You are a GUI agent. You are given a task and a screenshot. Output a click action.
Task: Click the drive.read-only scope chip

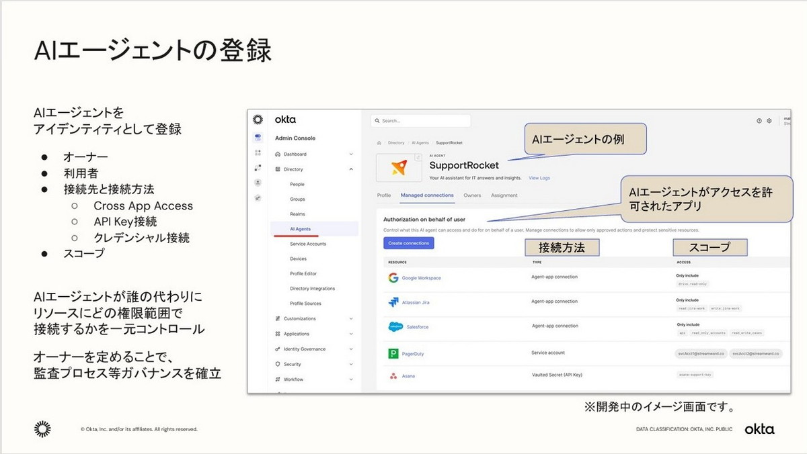tap(693, 284)
